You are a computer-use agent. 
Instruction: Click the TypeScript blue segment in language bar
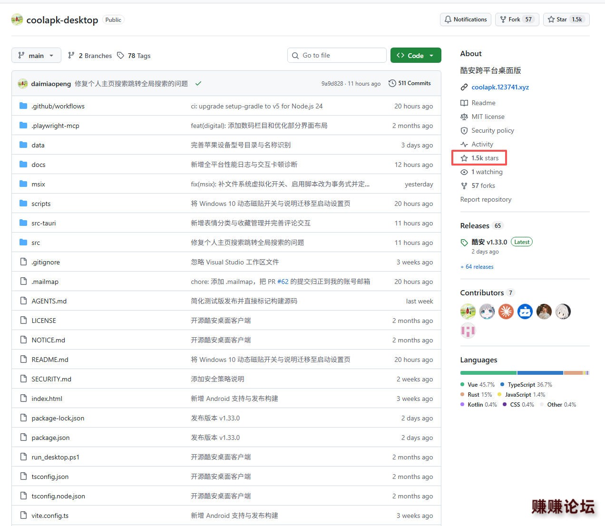click(x=540, y=373)
